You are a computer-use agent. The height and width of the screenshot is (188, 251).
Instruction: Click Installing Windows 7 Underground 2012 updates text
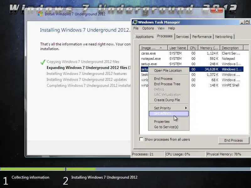pos(87,80)
